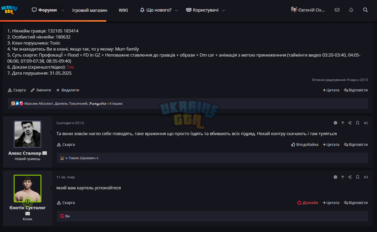Click Змінити to edit the first post
The image size is (377, 232).
[x=41, y=90]
